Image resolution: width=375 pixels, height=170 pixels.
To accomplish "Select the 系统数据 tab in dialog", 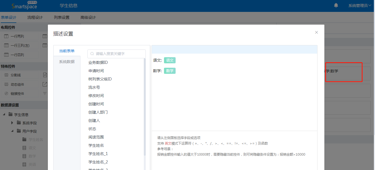I will tap(67, 62).
